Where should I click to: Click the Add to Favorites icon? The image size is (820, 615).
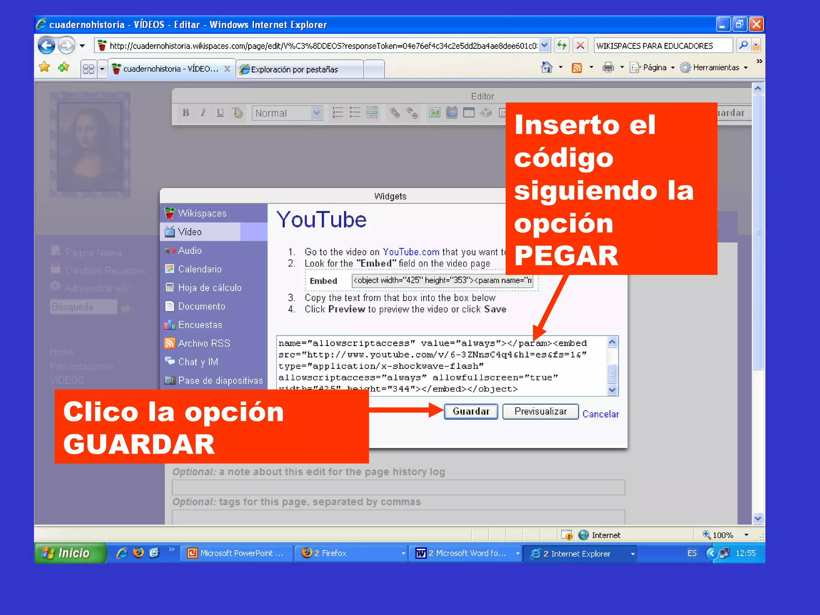point(64,67)
